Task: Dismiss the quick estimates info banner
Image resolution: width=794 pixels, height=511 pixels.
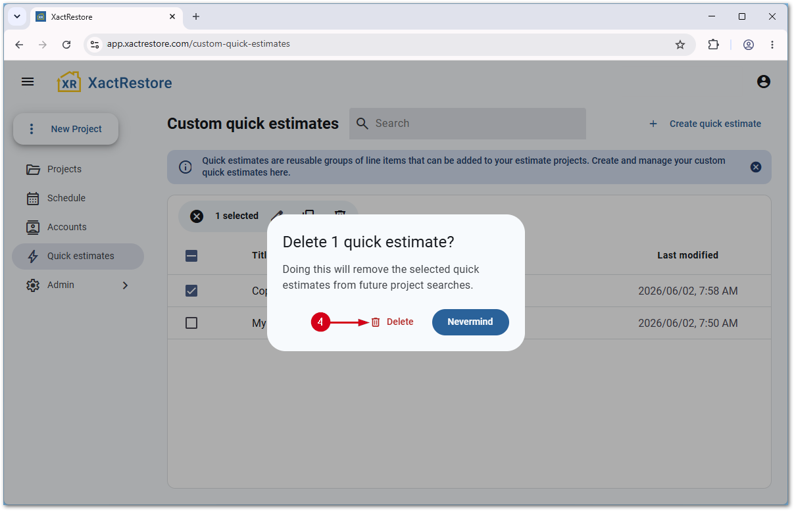Action: tap(756, 167)
